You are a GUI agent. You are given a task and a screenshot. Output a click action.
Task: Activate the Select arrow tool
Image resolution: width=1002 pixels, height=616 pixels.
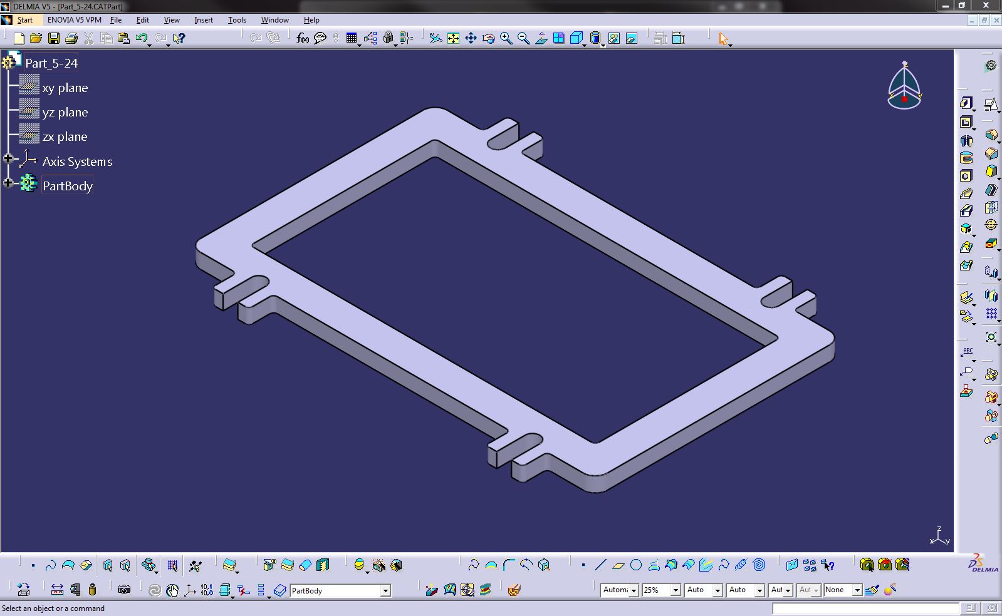point(723,38)
